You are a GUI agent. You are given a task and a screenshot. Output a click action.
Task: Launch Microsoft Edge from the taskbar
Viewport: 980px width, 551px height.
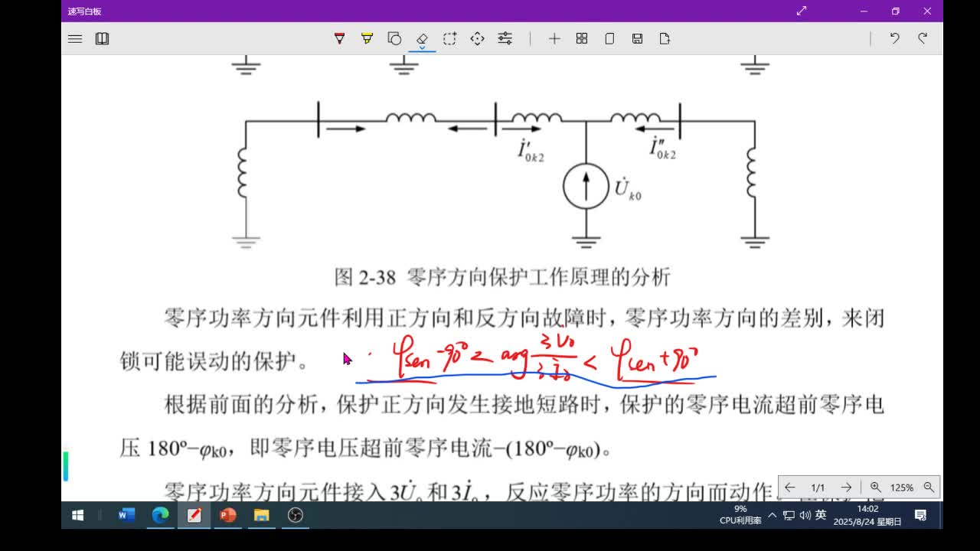(160, 515)
